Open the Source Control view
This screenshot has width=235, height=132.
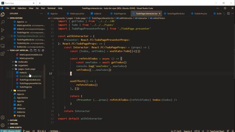(x=3, y=30)
